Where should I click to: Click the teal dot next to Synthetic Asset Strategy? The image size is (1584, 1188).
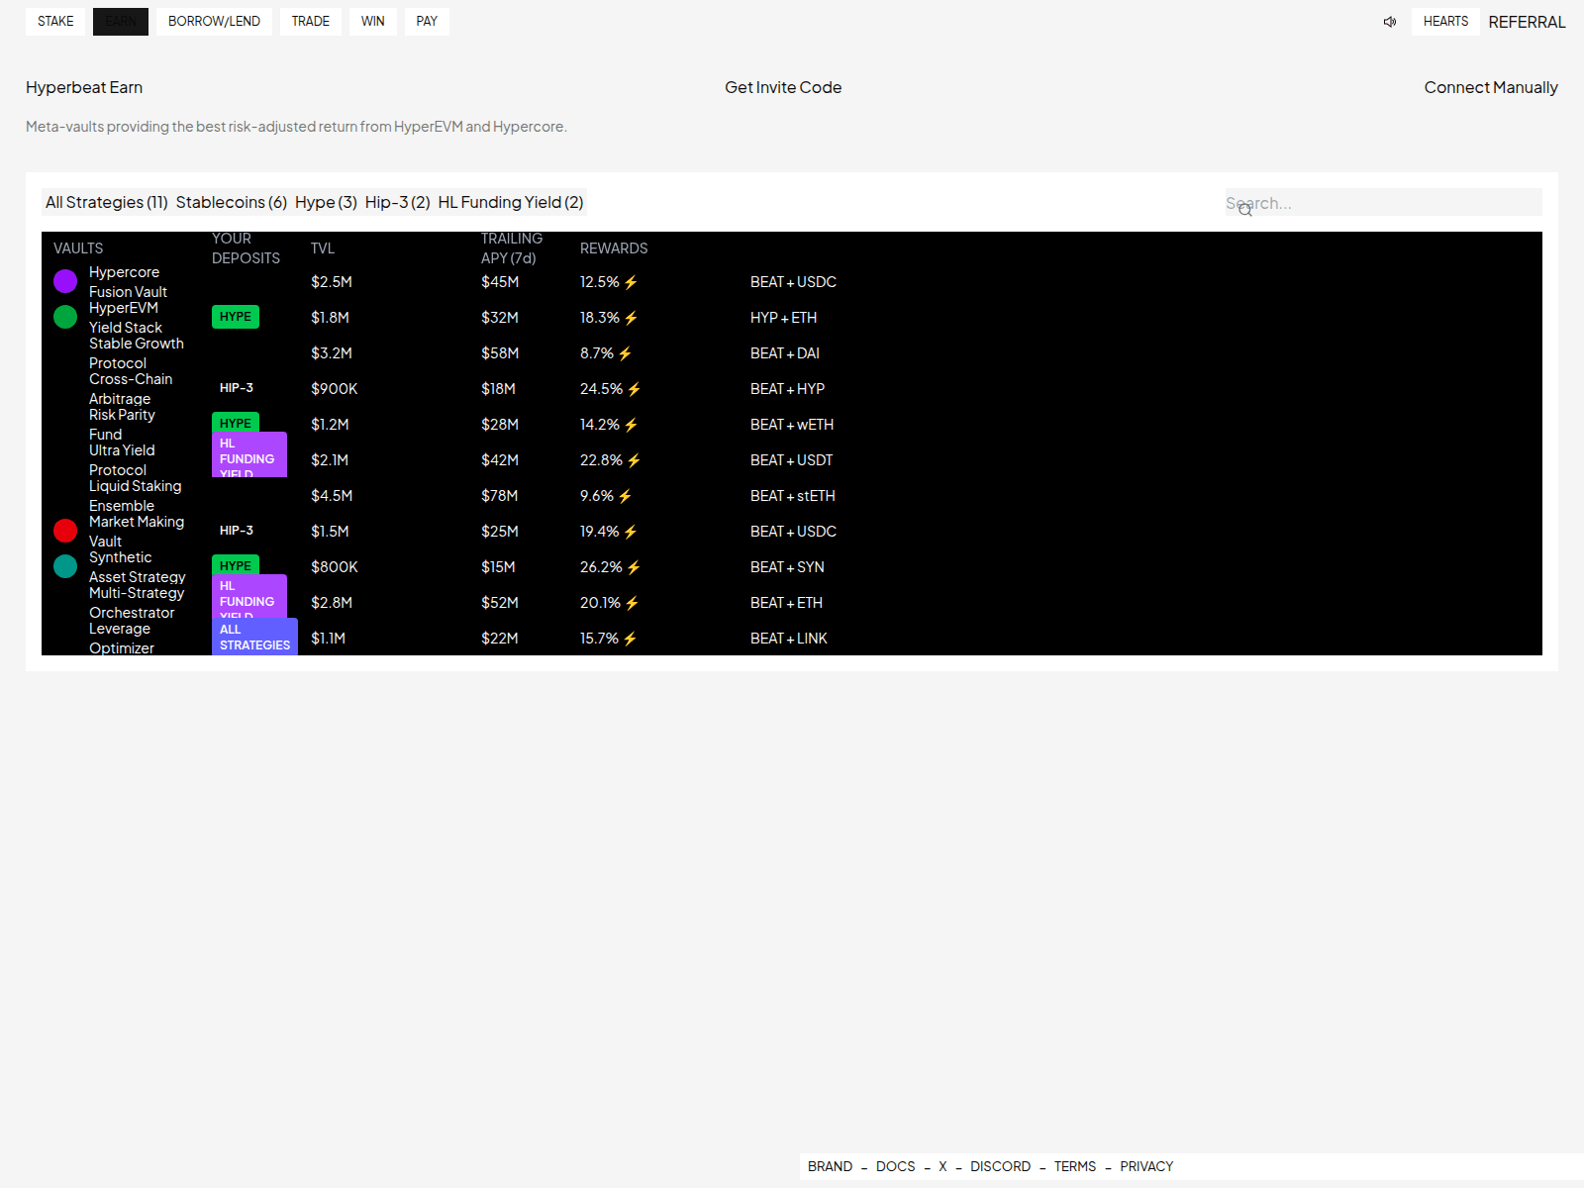pos(65,566)
